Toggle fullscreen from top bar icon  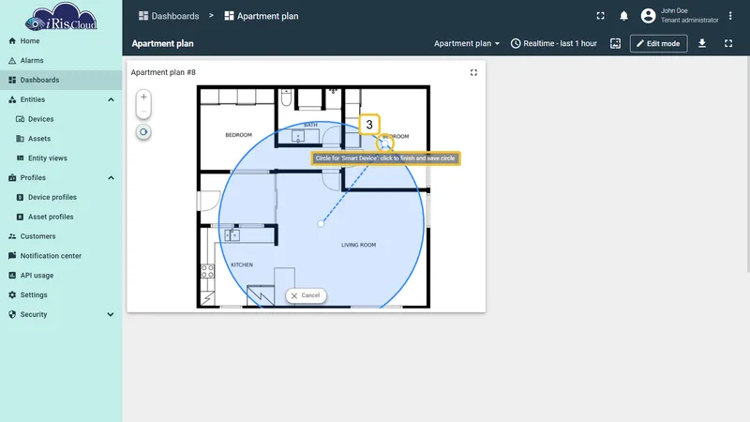pos(600,16)
